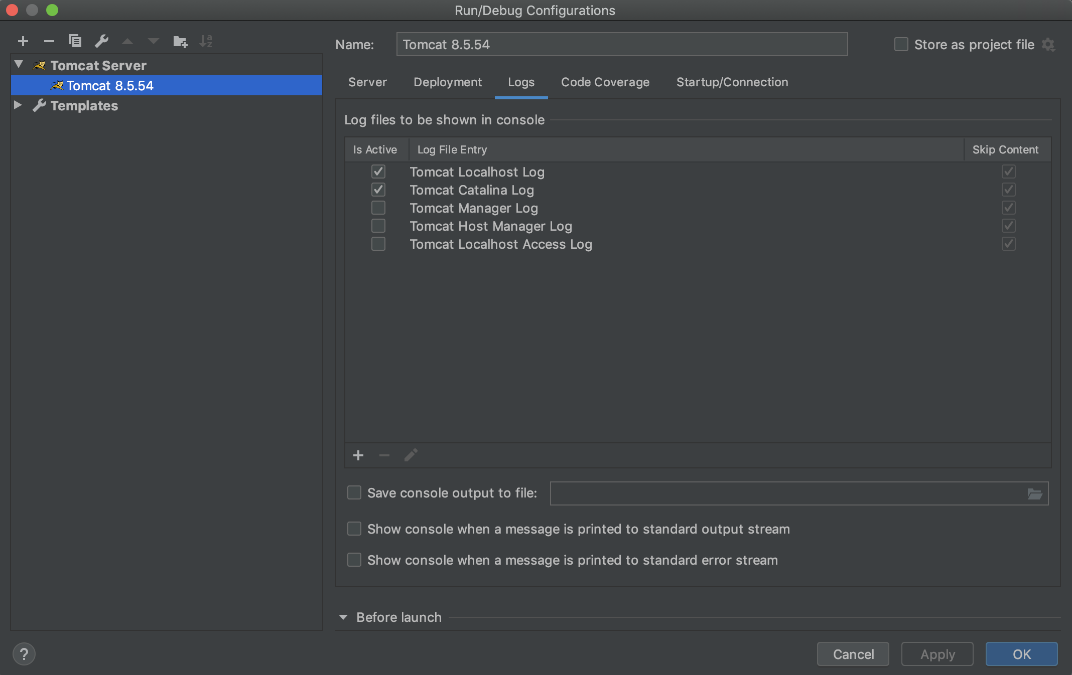1072x675 pixels.
Task: Enable show console on standard output stream
Action: click(x=354, y=529)
